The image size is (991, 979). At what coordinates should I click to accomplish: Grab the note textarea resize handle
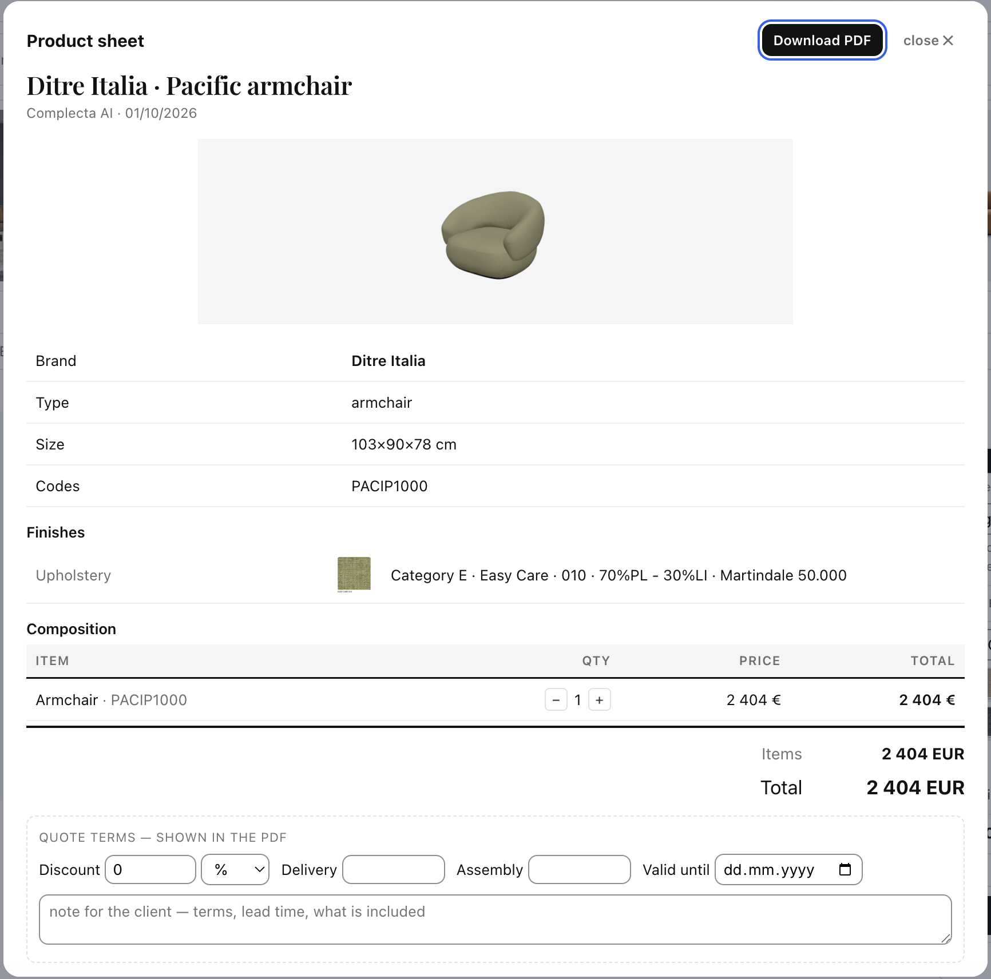click(946, 938)
